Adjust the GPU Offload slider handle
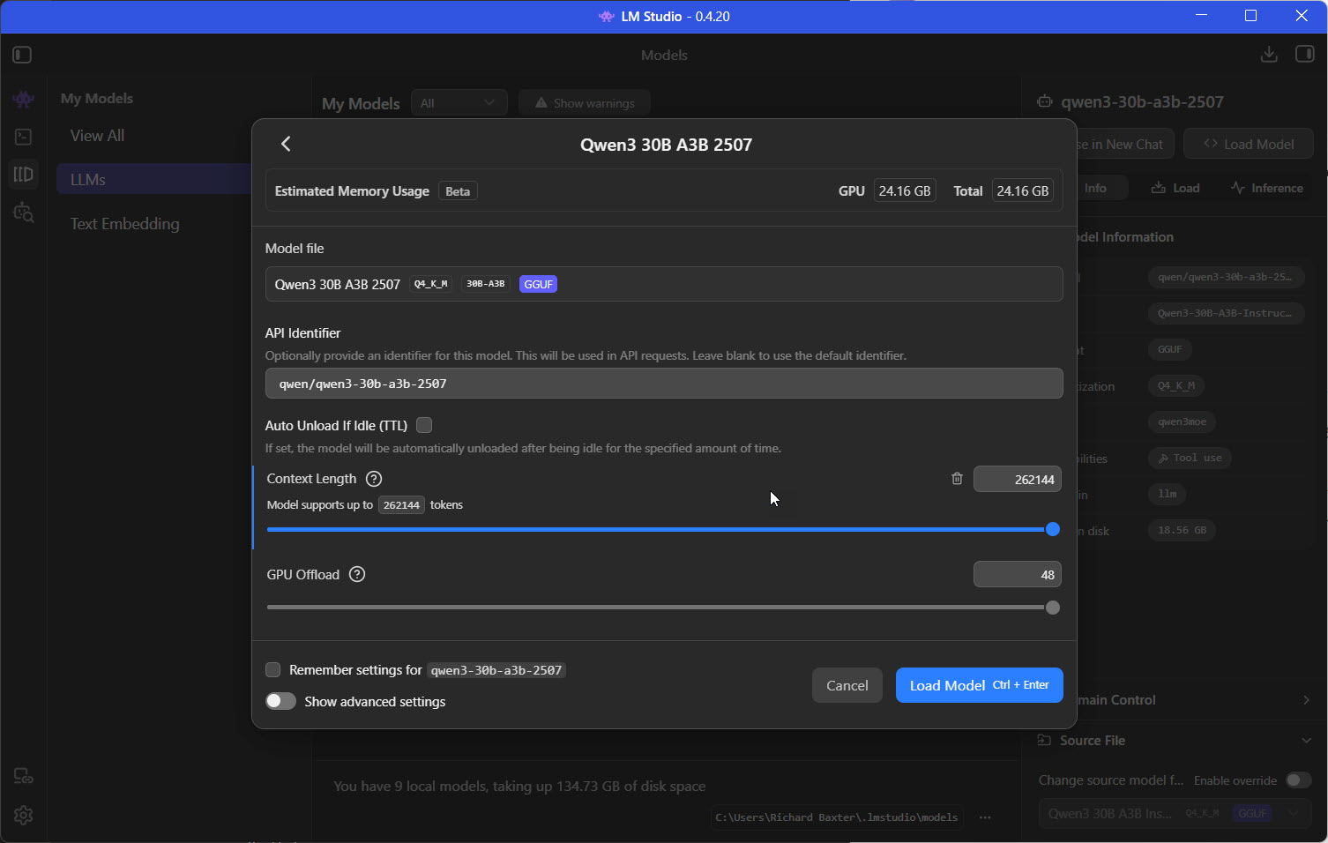This screenshot has width=1328, height=843. 1052,607
